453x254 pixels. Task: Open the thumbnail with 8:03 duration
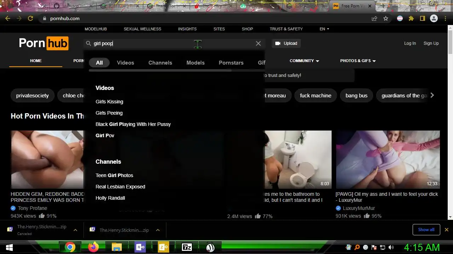pyautogui.click(x=298, y=159)
